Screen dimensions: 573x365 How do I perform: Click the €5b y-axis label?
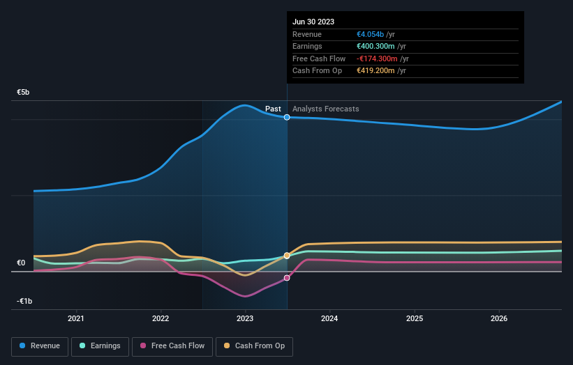click(x=23, y=92)
